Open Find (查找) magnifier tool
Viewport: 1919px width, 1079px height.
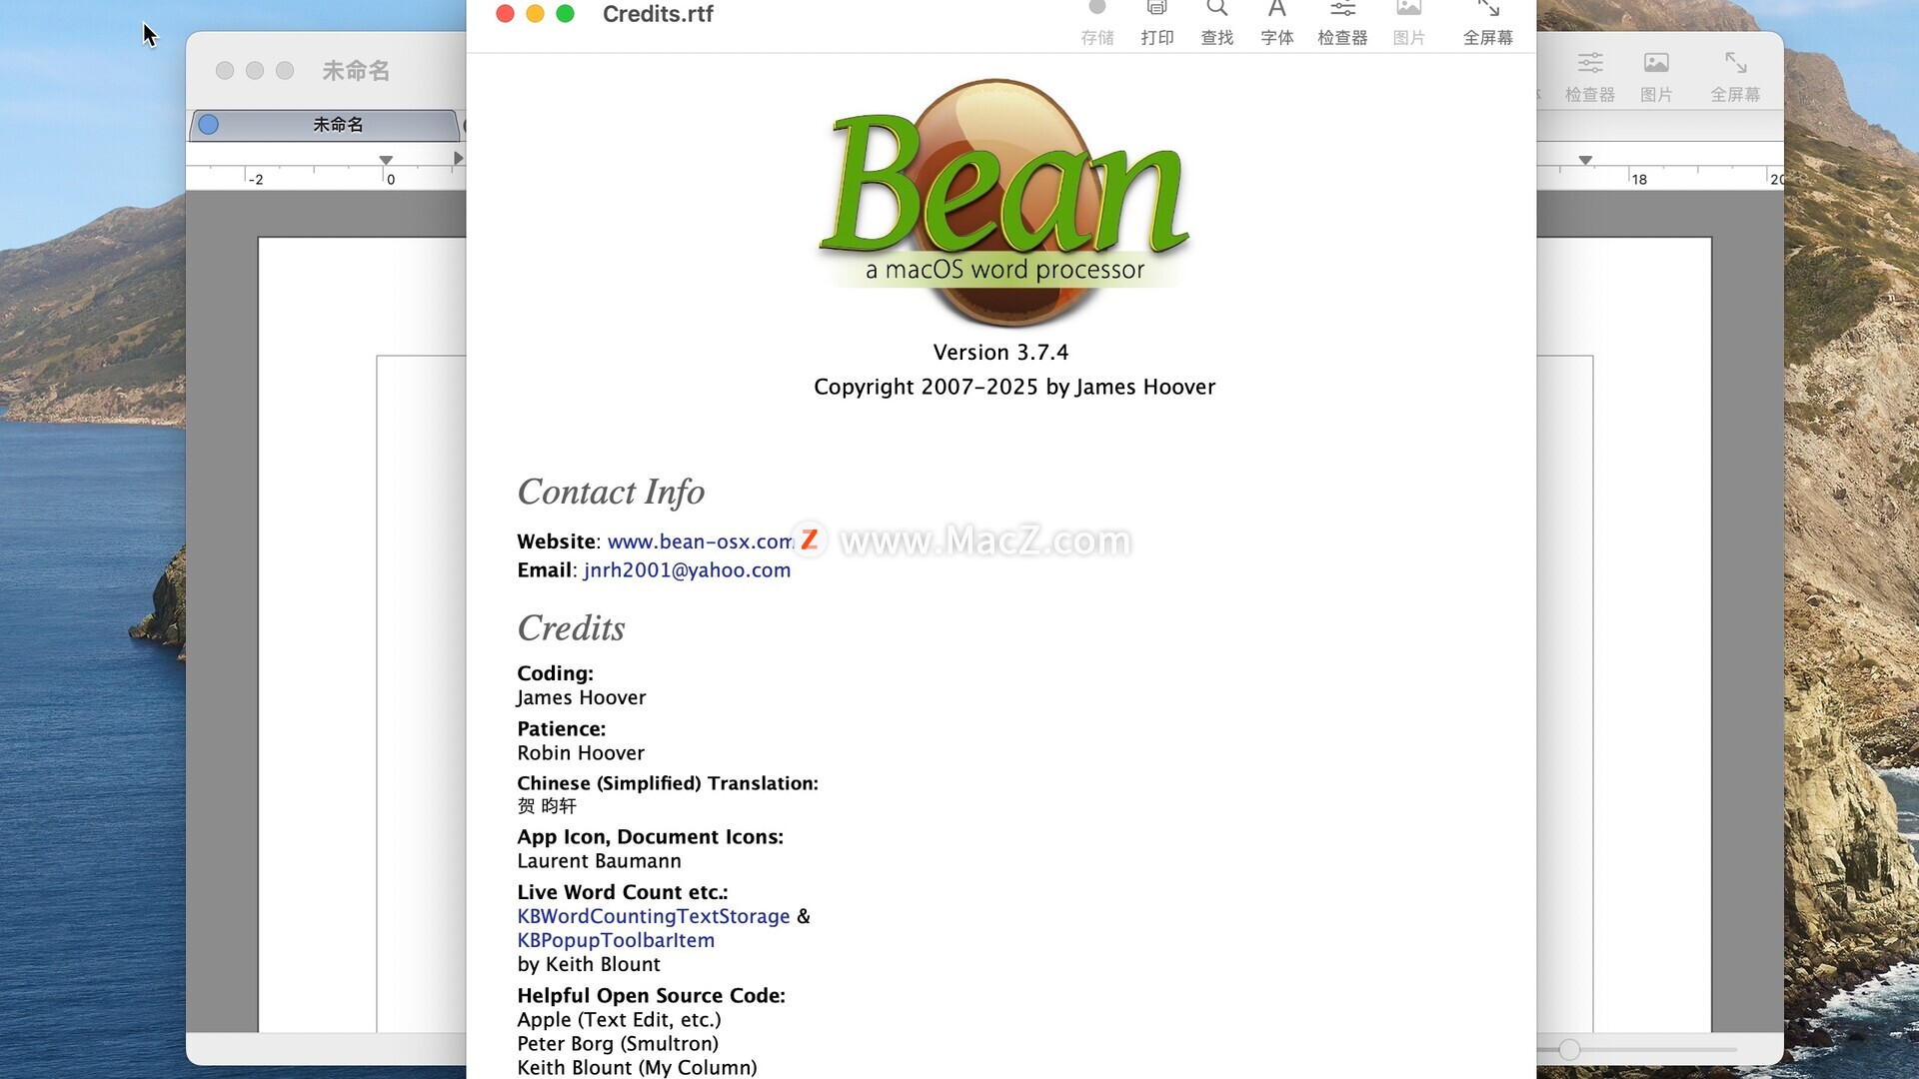pos(1216,12)
